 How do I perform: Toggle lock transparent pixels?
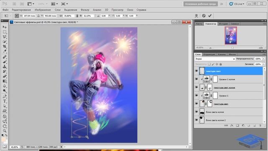[209, 64]
